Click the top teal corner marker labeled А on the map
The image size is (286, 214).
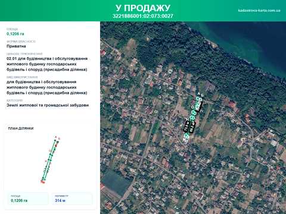tap(198, 98)
